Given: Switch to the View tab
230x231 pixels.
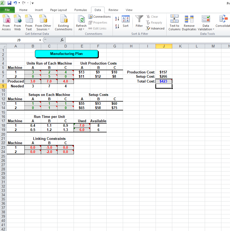Looking at the screenshot, I should pos(129,10).
